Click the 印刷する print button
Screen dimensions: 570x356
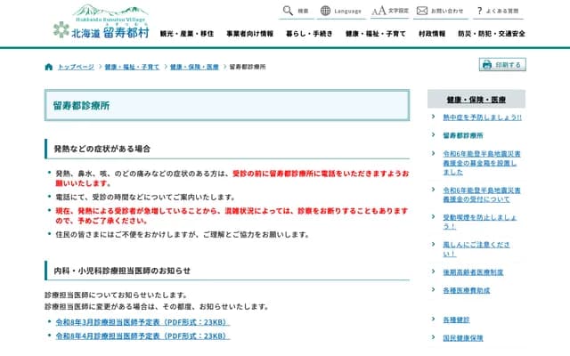click(x=502, y=65)
